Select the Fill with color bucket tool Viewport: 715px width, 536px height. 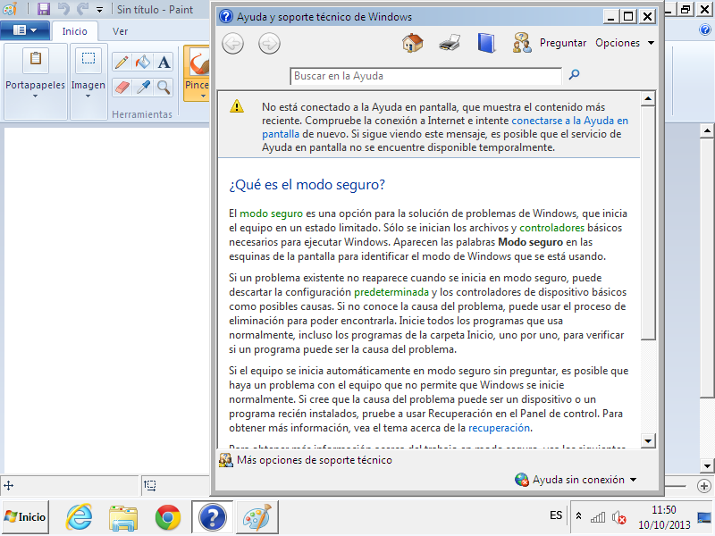(143, 62)
